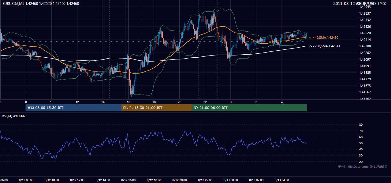Click price axis value 1.42732
391x183 pixels.
click(365, 20)
